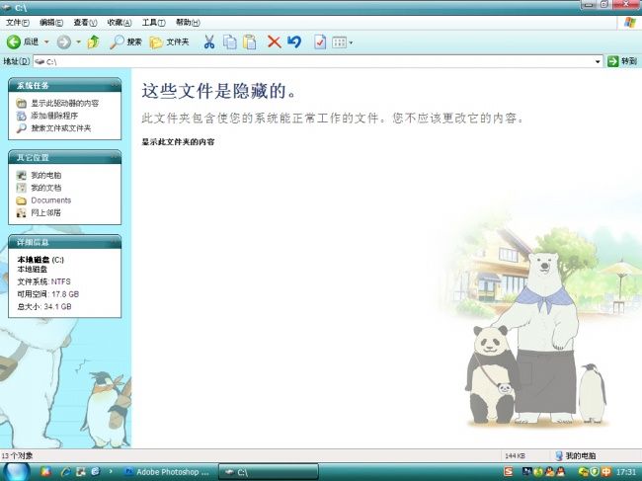Open the 工具(T) menu
The image size is (642, 481).
153,22
